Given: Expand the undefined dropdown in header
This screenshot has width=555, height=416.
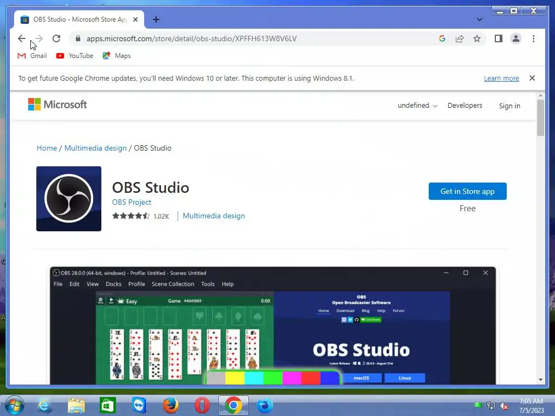Looking at the screenshot, I should coord(417,106).
